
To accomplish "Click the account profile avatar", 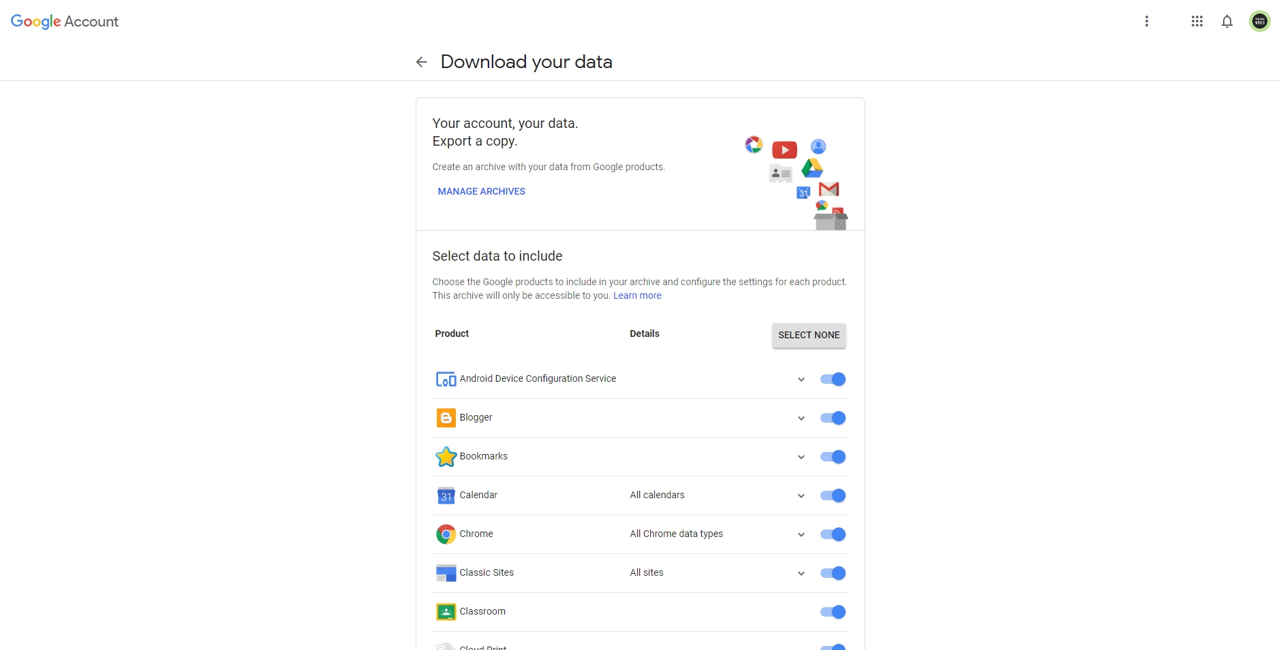I will click(1260, 21).
